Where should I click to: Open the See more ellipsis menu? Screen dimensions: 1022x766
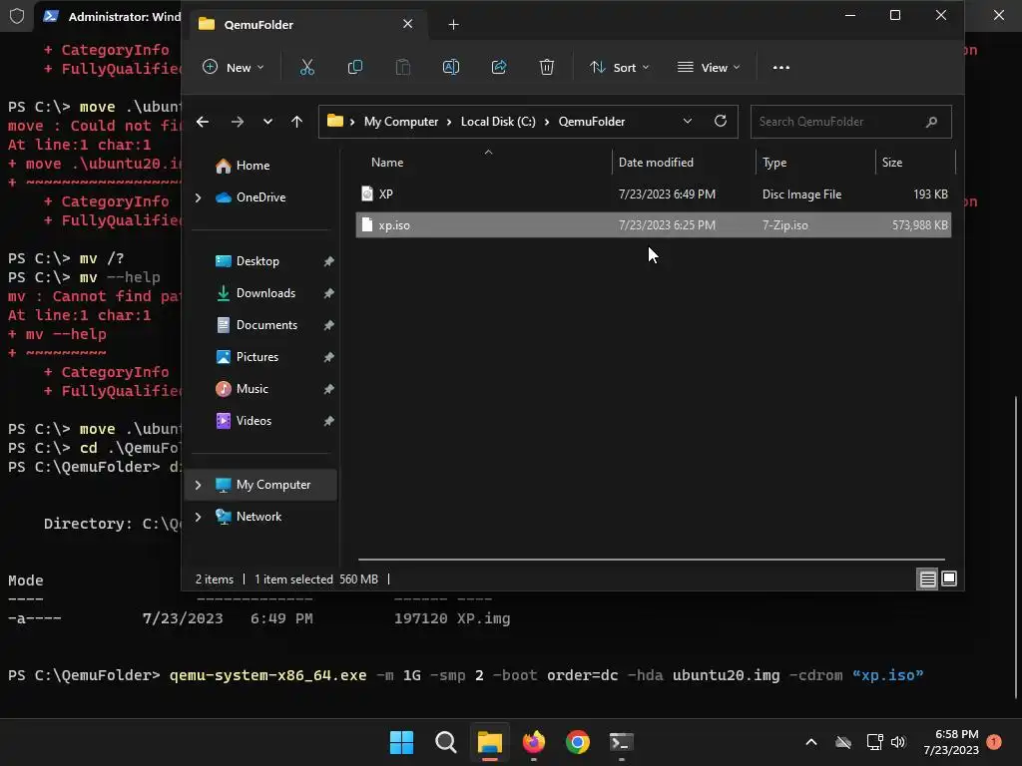[x=780, y=67]
